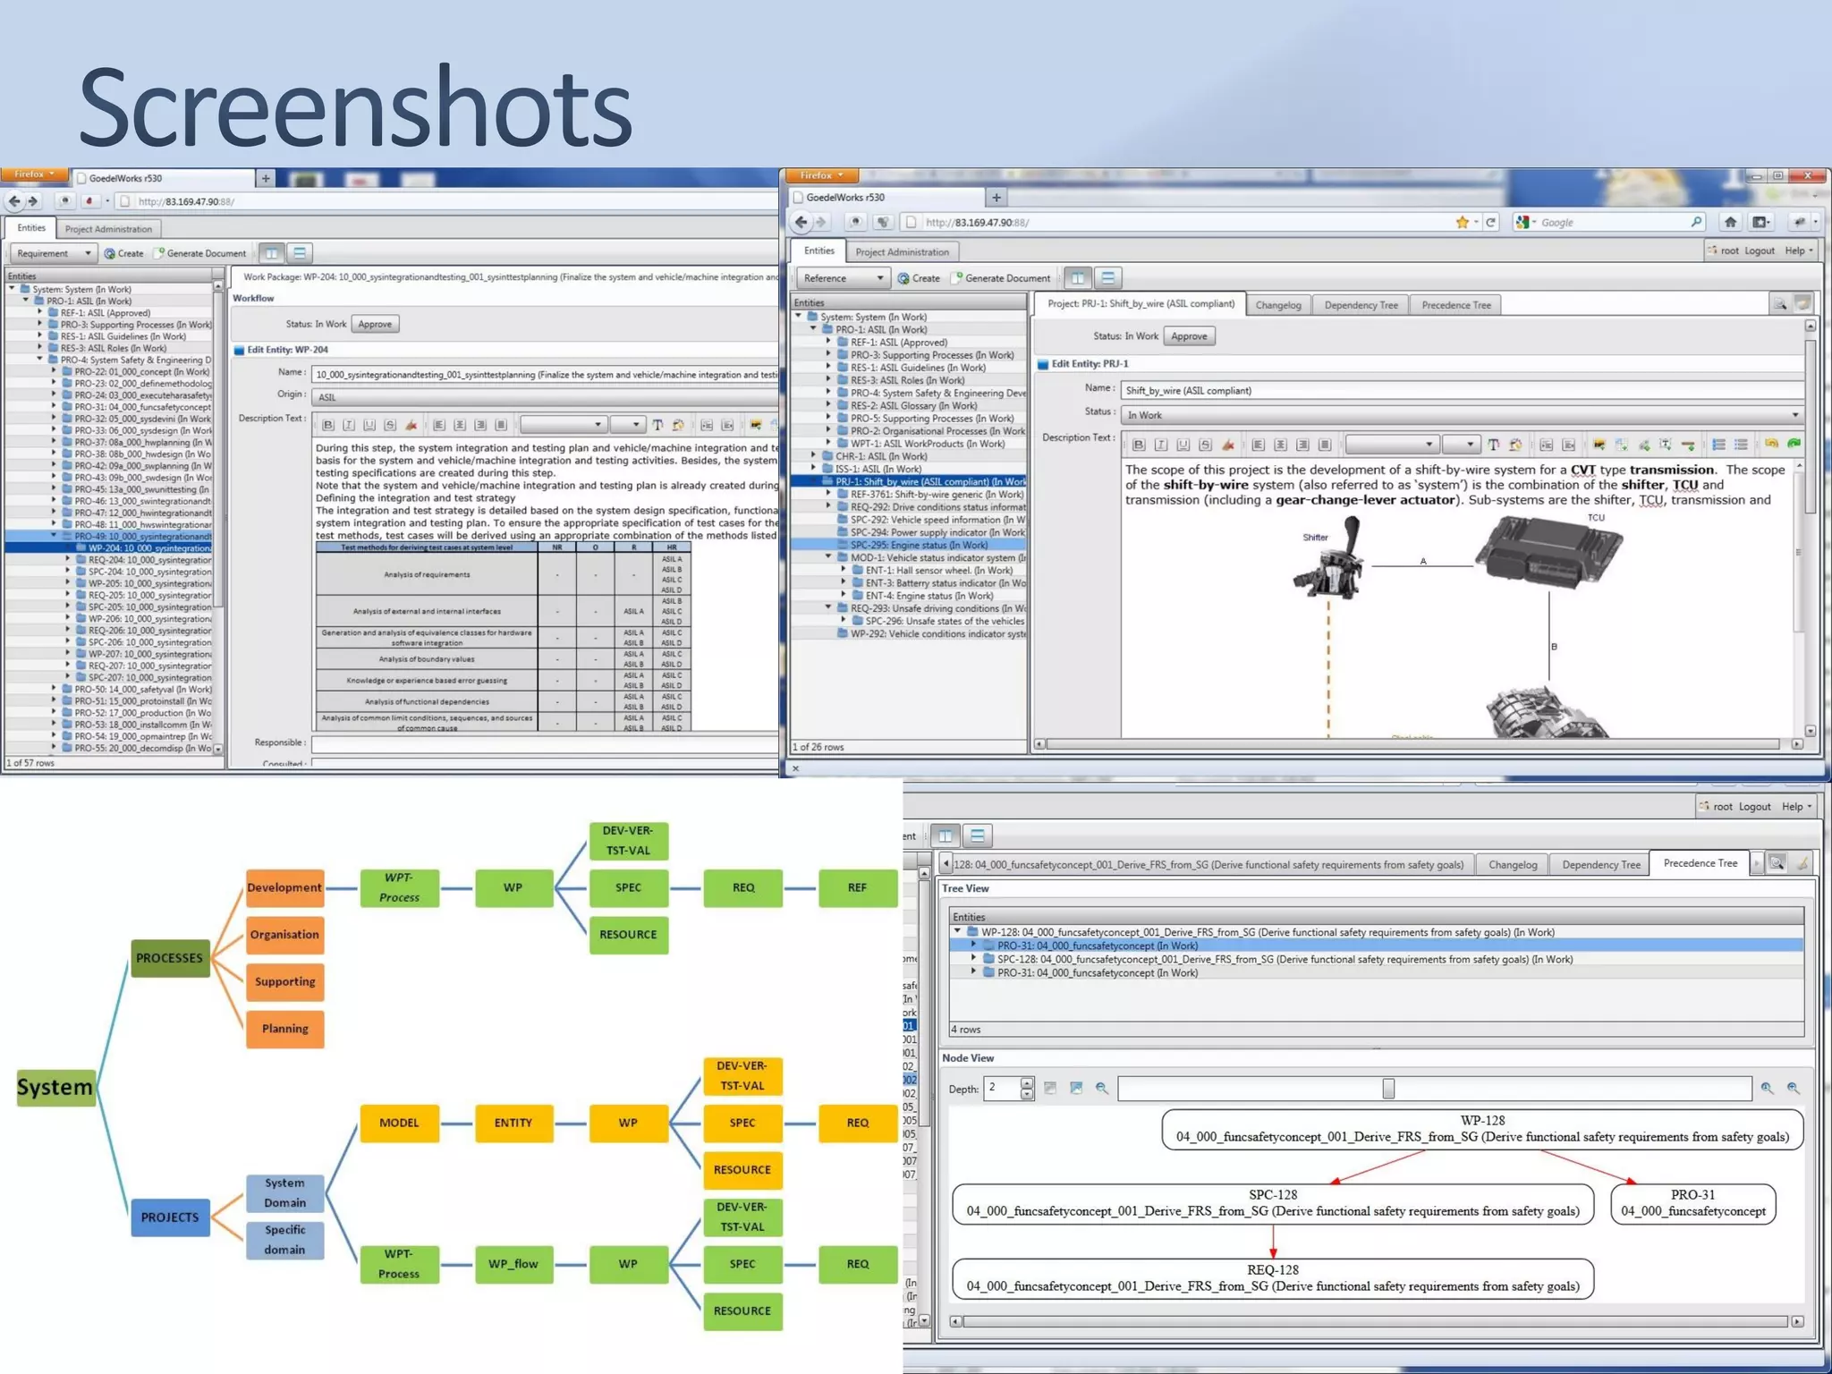
Task: Open the Project Administration tab in the right window
Action: [902, 252]
